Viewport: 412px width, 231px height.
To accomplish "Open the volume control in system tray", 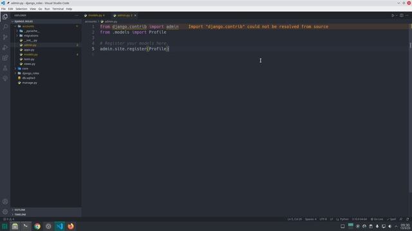I will point(390,227).
